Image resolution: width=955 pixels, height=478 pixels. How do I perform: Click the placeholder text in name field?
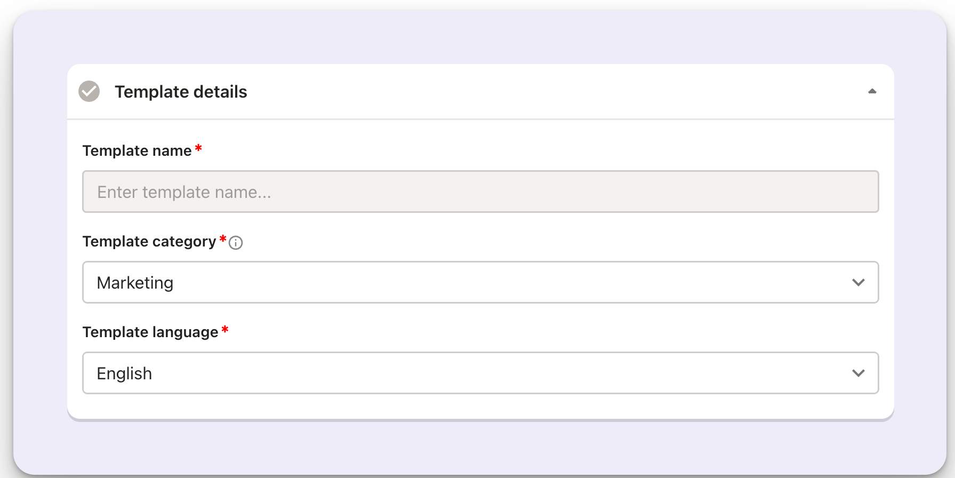(184, 192)
